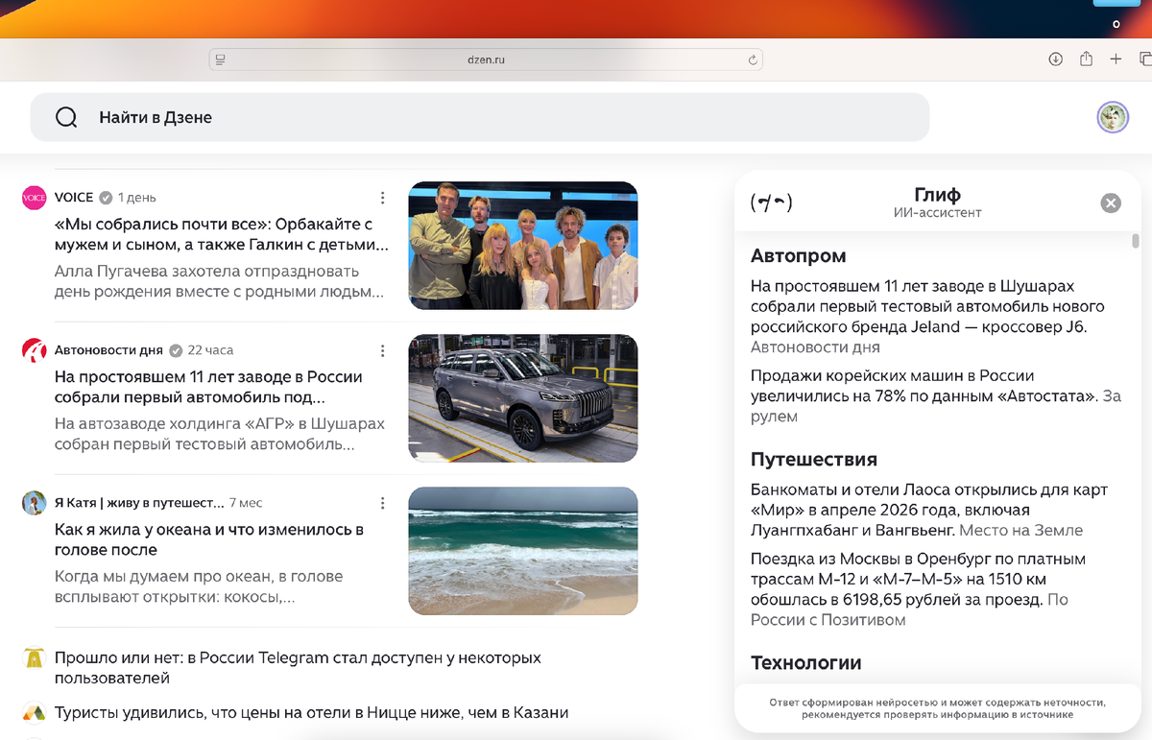Click the '7 мес' timestamp
The width and height of the screenshot is (1152, 740).
(x=246, y=503)
